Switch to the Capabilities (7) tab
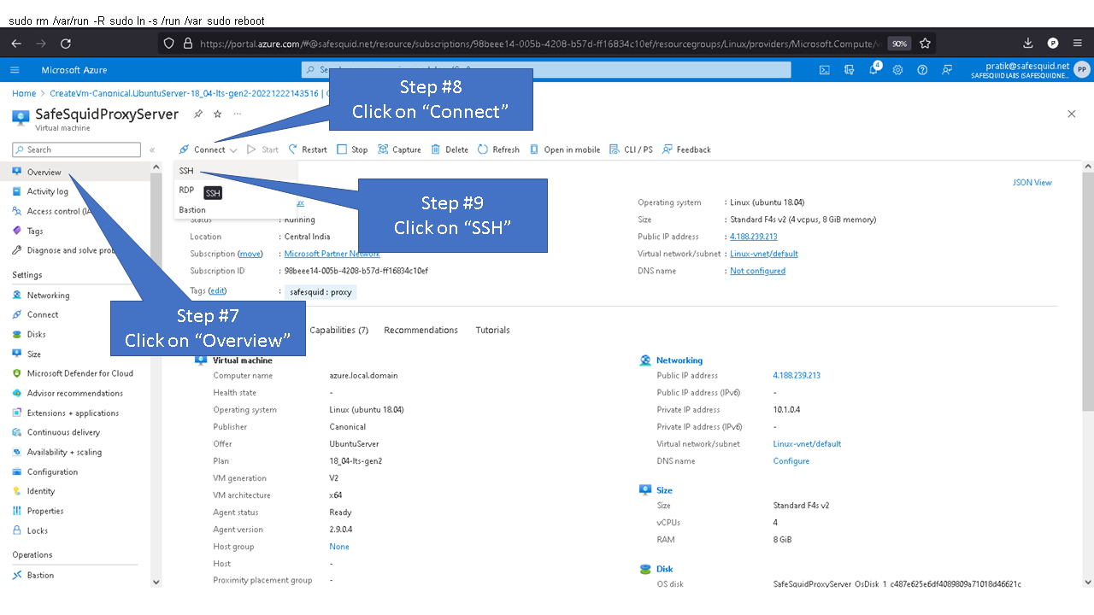The width and height of the screenshot is (1094, 615). [x=338, y=330]
